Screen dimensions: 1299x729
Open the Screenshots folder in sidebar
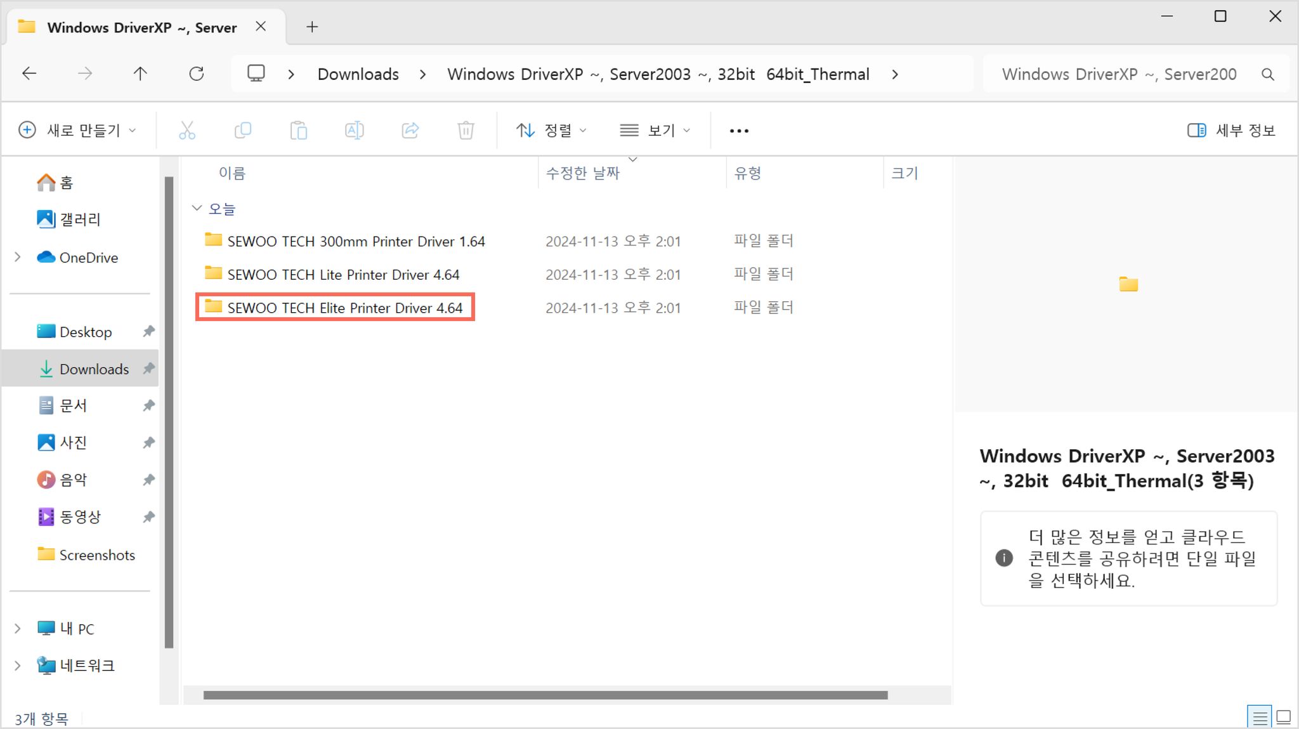click(86, 555)
